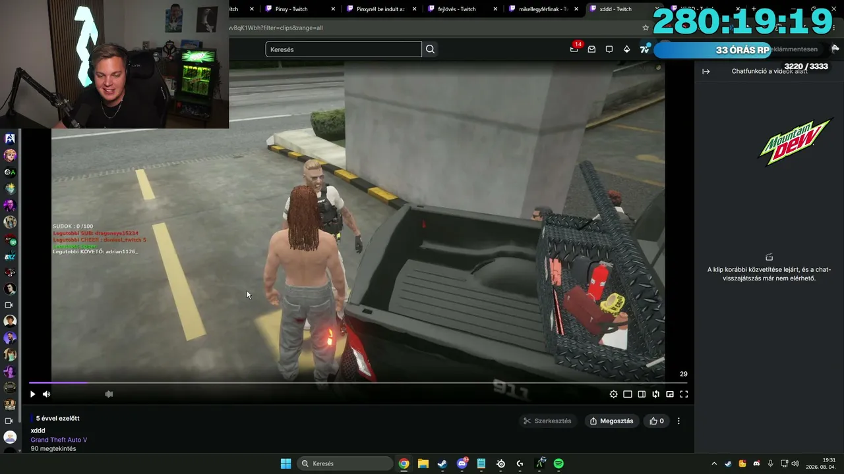Open the system tray volume control

click(795, 463)
